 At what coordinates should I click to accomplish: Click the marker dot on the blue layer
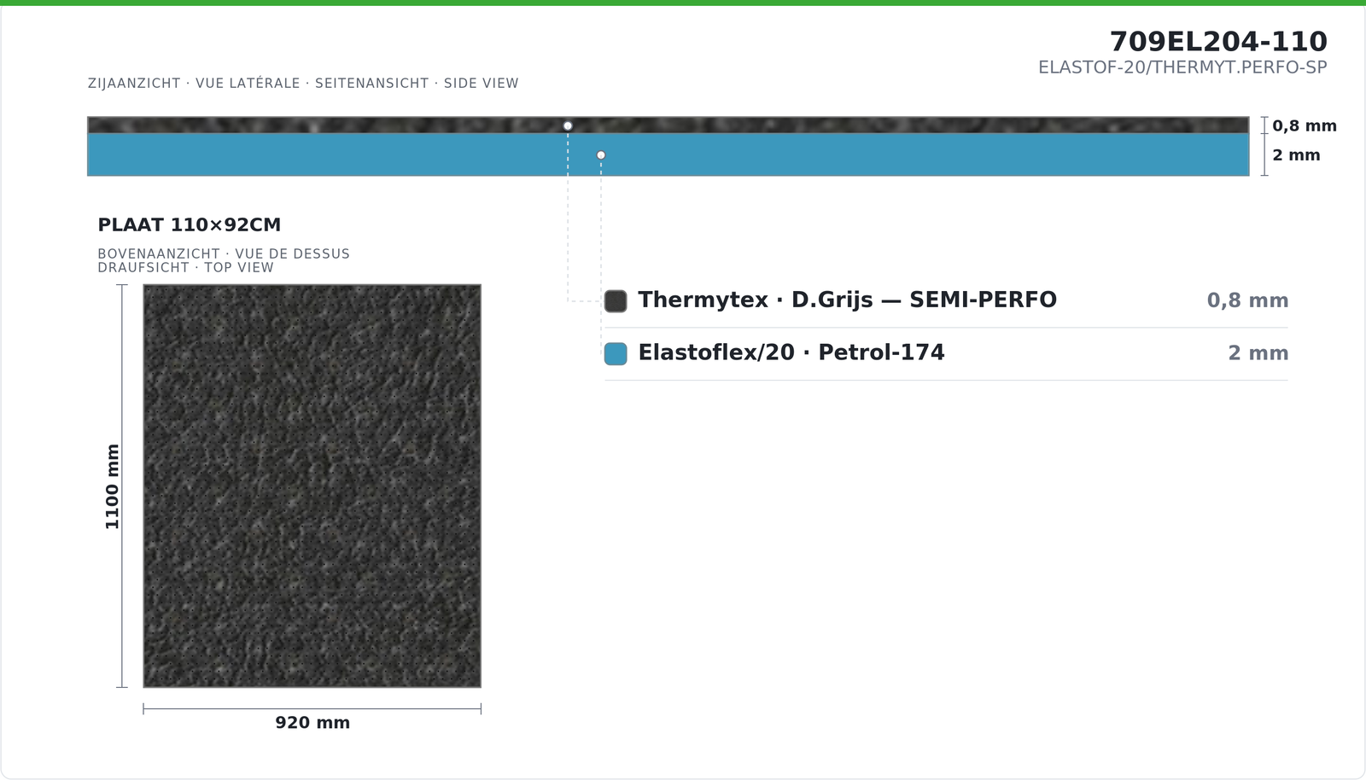pyautogui.click(x=601, y=155)
